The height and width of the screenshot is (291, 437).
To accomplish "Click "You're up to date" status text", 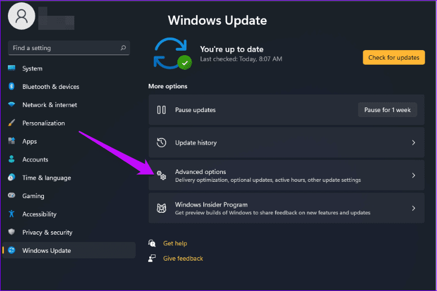I will pos(231,50).
